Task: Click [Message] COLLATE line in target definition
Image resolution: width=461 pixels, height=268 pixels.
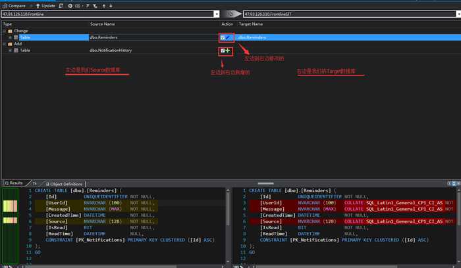Action: point(352,209)
